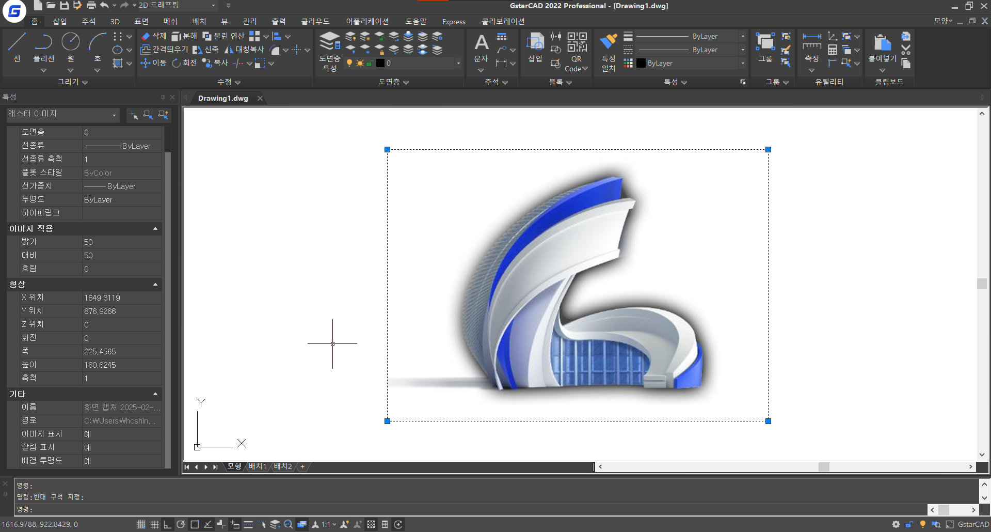Click the quick calculator icon in utilities
This screenshot has height=532, width=991.
(x=833, y=50)
